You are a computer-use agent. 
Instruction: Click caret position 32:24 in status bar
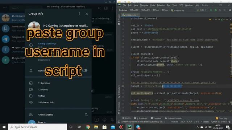pyautogui.click(x=183, y=122)
